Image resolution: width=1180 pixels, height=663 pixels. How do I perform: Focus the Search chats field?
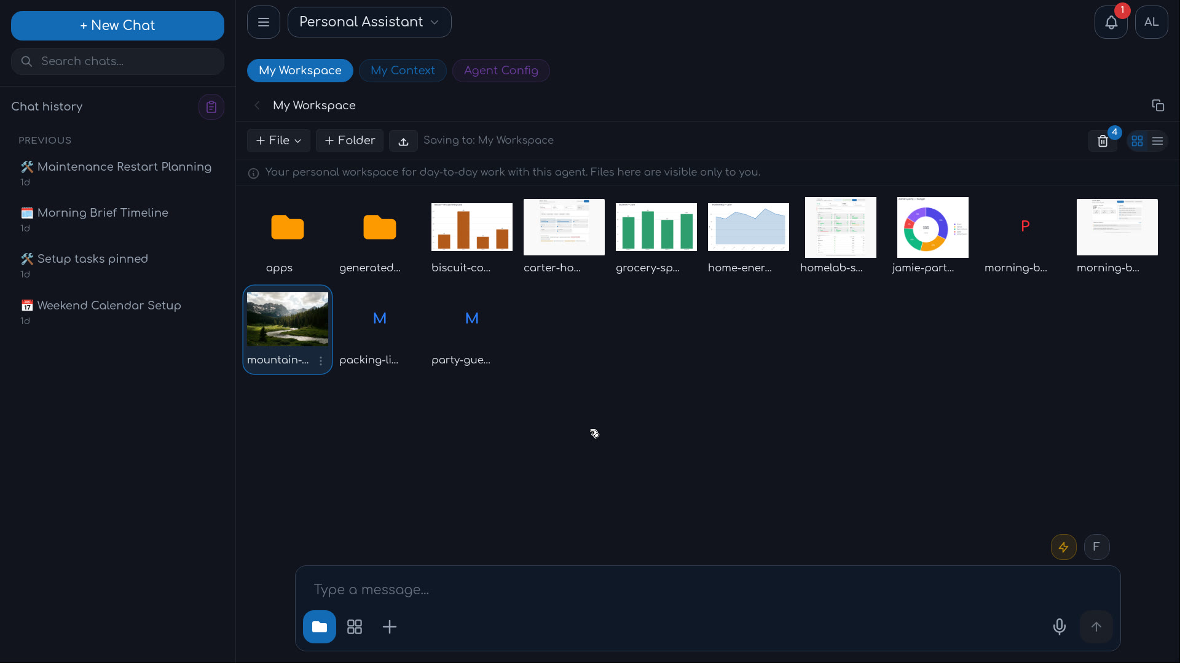click(x=117, y=61)
